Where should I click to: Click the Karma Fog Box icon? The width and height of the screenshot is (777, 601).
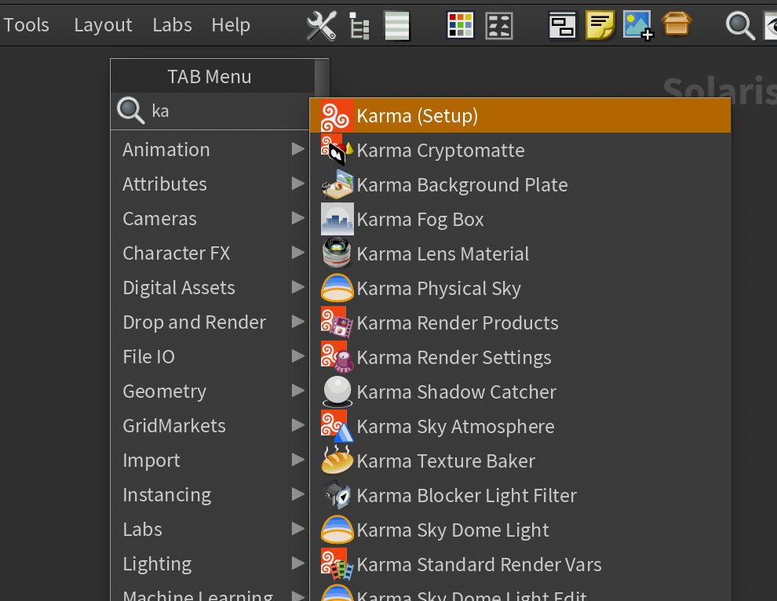(337, 219)
